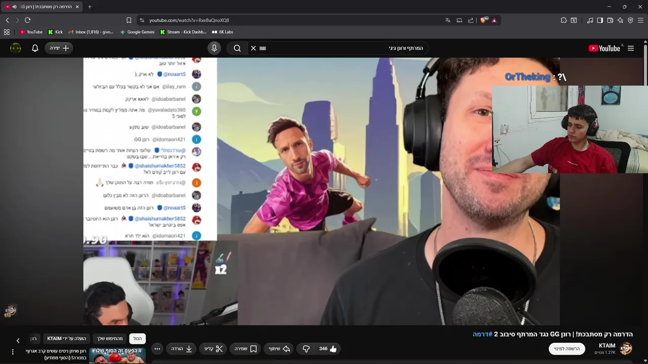The height and width of the screenshot is (364, 648).
Task: Close the current YouTube tab
Action: pyautogui.click(x=77, y=7)
